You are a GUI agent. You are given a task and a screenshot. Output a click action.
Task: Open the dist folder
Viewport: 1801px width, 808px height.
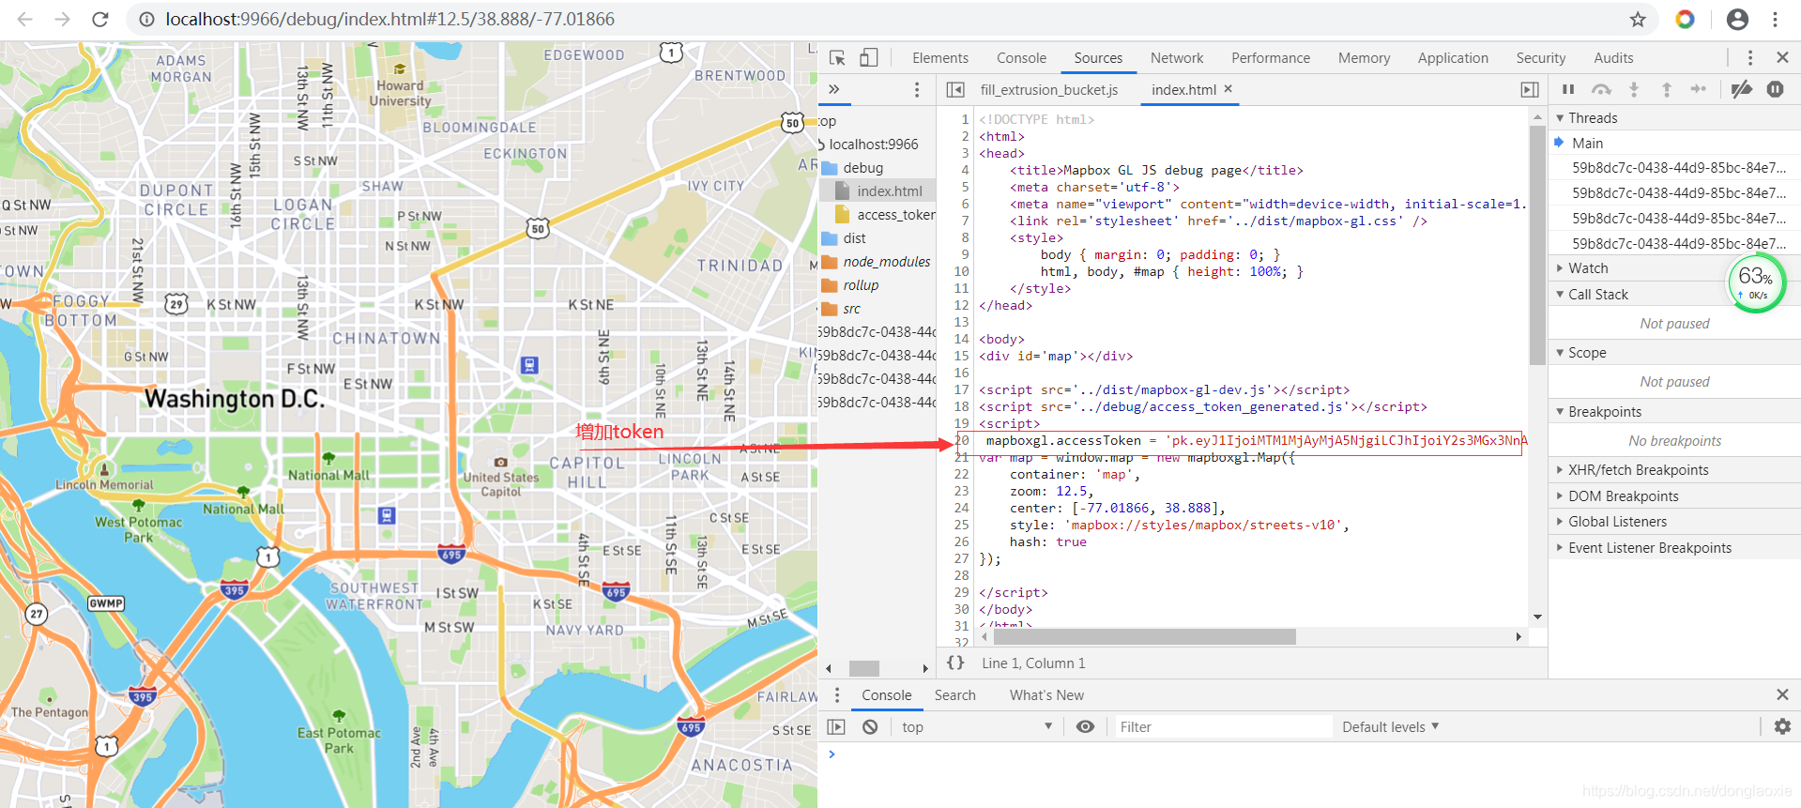pos(854,238)
